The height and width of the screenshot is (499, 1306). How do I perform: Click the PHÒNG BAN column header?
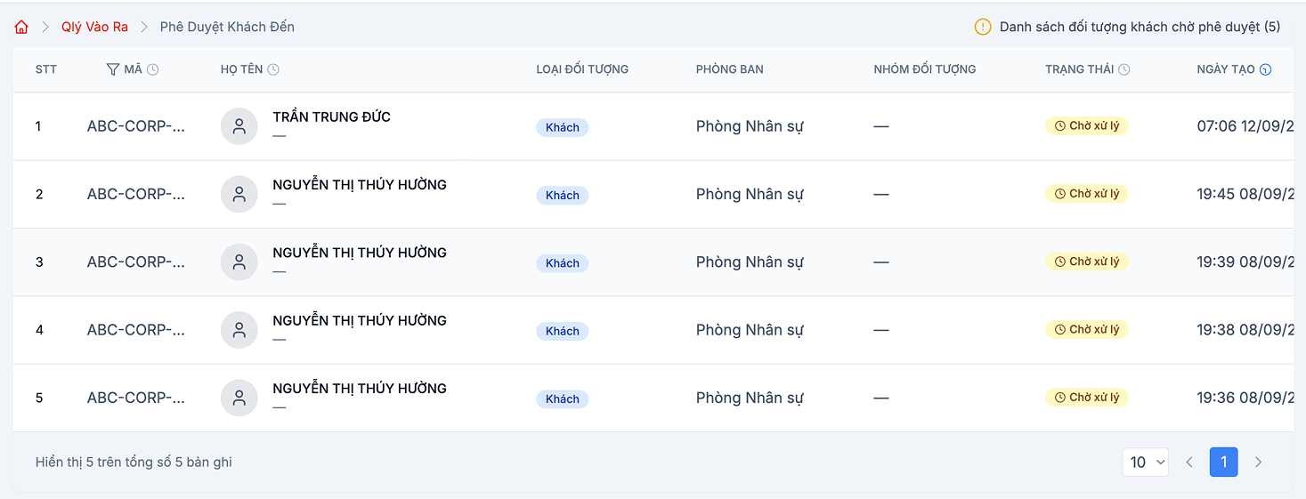click(x=729, y=69)
